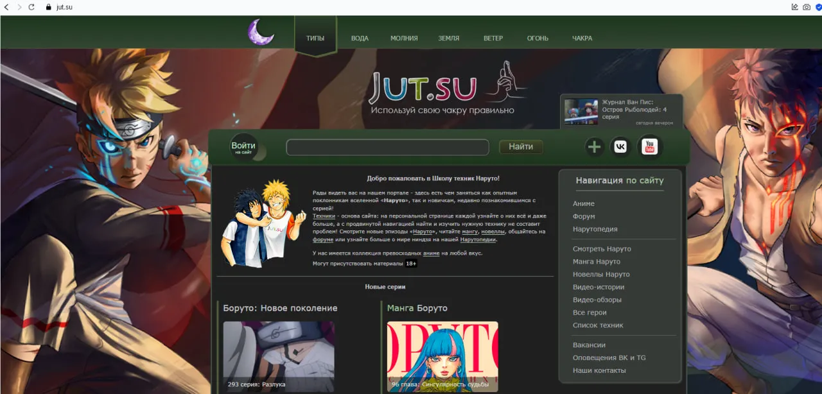Viewport: 822px width, 394px height.
Task: Open Журнал Ван Пис: Остров Рыболюдей link
Action: (634, 109)
